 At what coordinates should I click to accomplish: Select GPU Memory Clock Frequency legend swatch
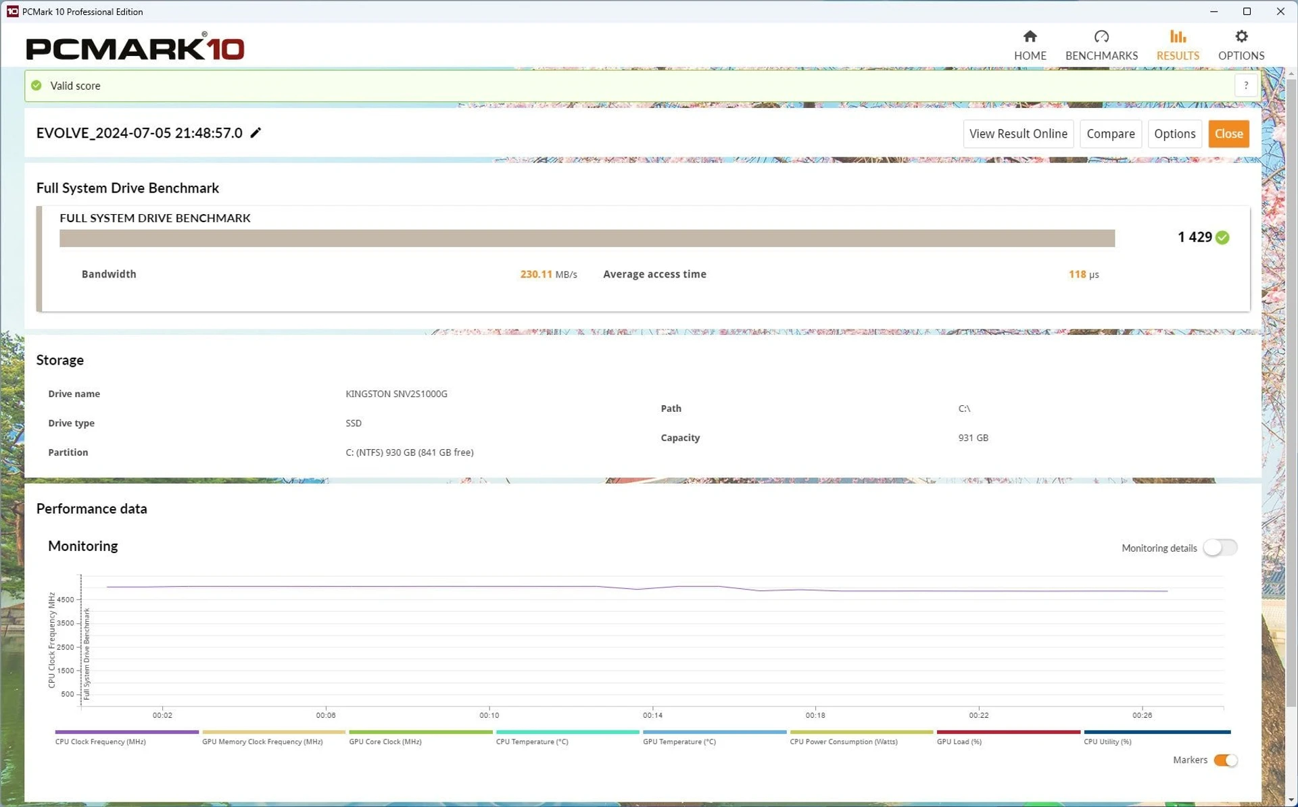click(x=274, y=732)
